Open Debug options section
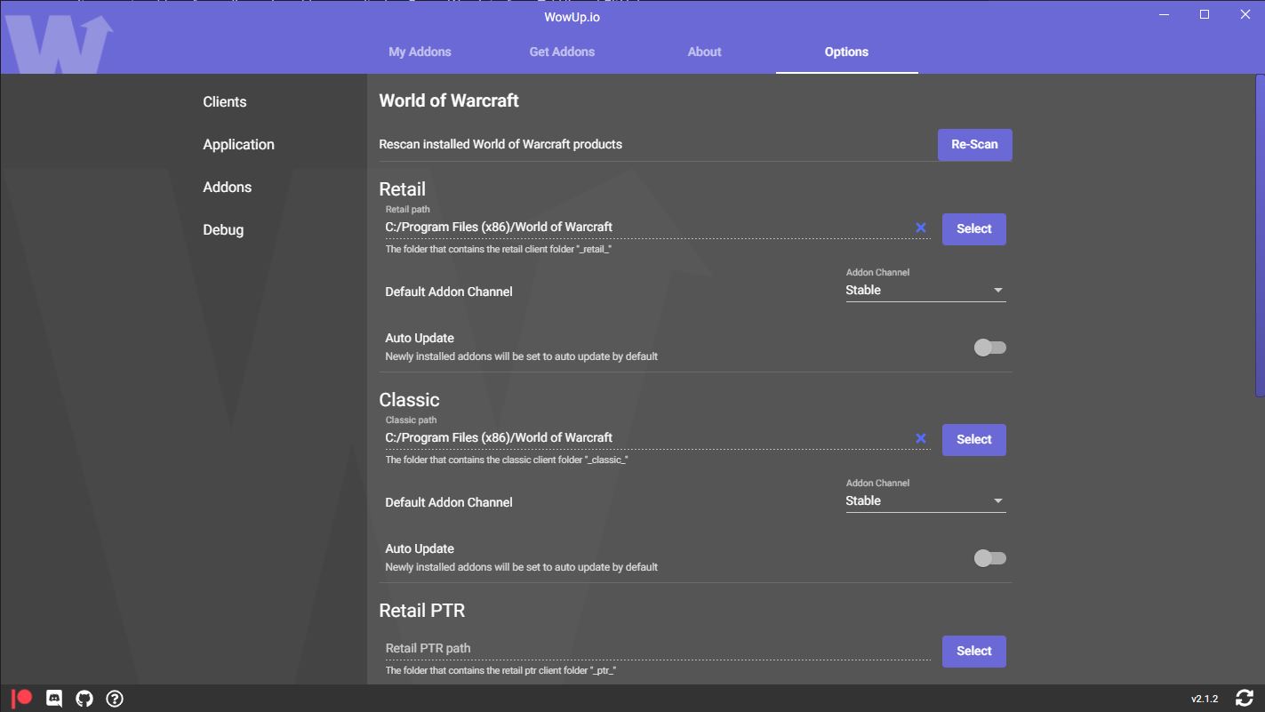1265x712 pixels. 223,229
